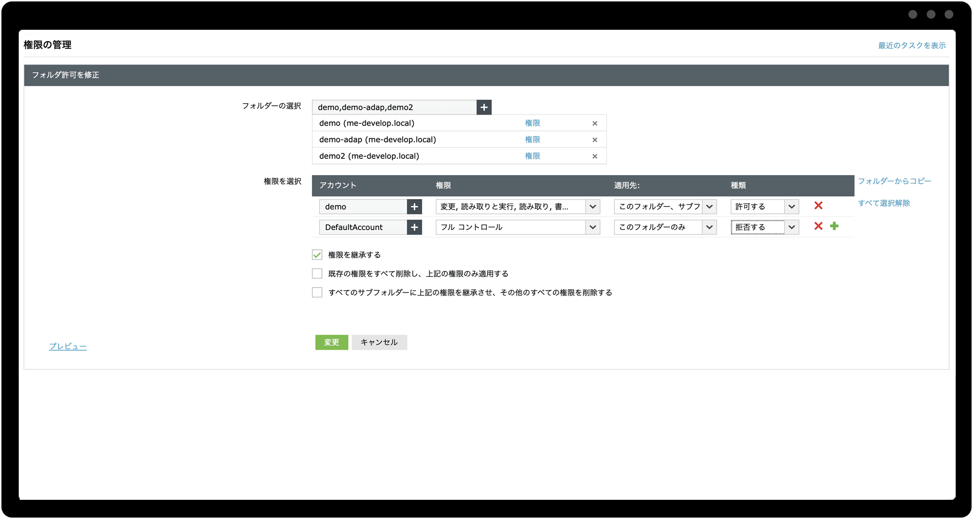This screenshot has width=973, height=519.
Task: Check すべてのサブフォルダーに上記の権限を継承させ option
Action: point(317,293)
